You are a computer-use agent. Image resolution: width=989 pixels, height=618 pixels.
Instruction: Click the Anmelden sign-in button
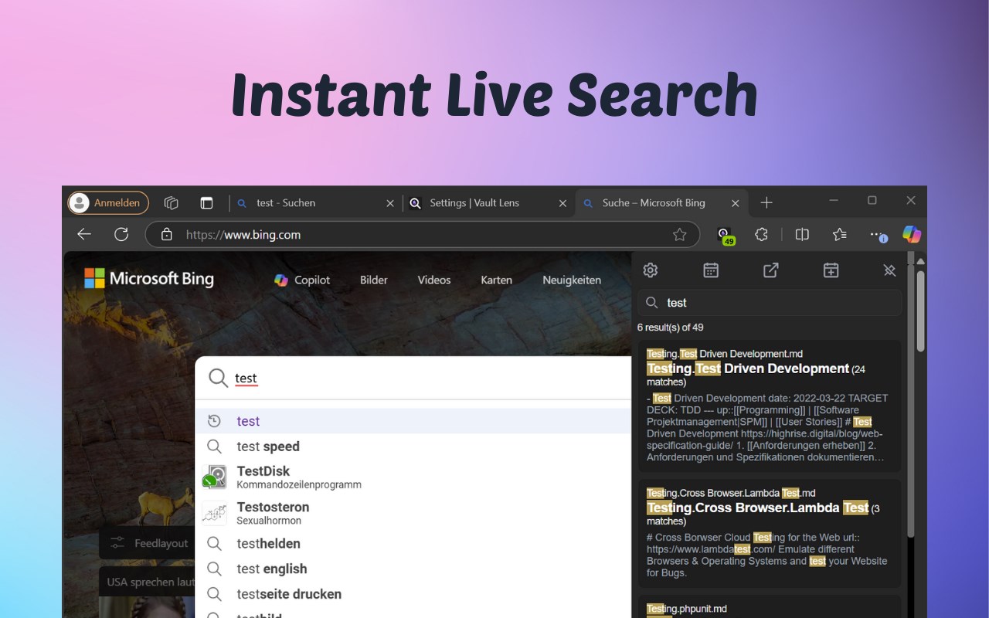[x=108, y=202]
